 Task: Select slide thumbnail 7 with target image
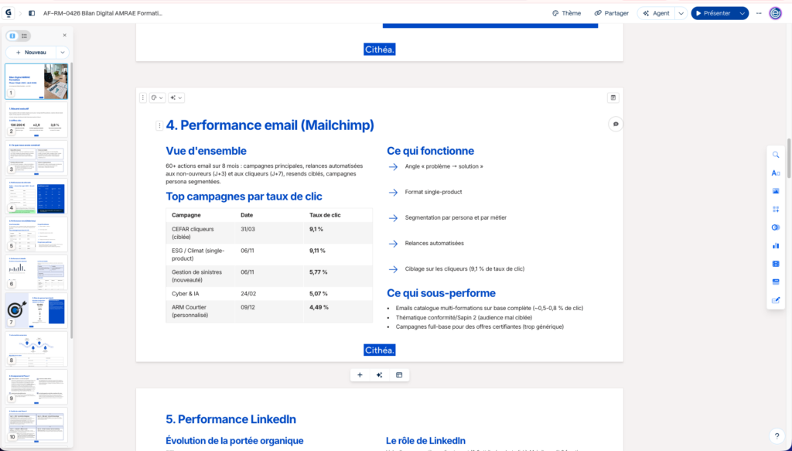(x=36, y=311)
